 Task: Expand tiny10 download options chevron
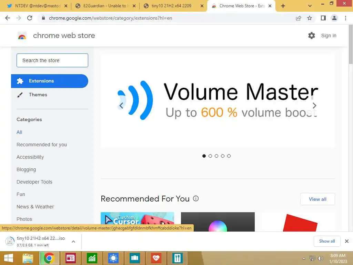pos(73,242)
